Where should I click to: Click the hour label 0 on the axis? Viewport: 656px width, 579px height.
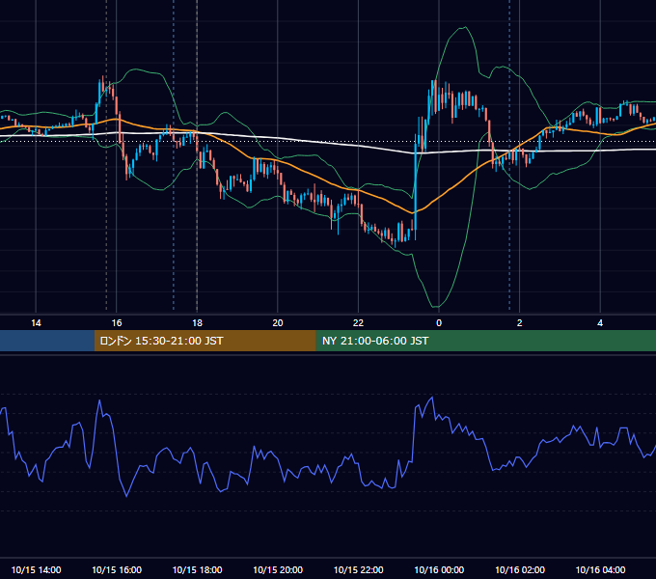[439, 323]
